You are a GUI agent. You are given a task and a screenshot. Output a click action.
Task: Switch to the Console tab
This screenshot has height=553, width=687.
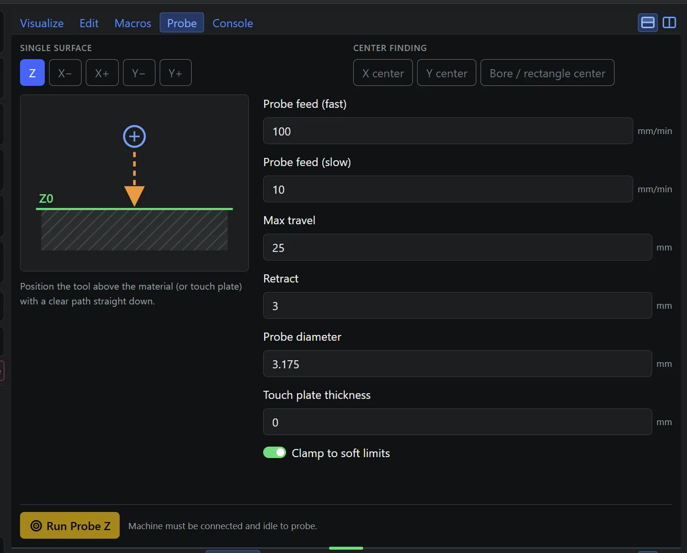[x=233, y=23]
